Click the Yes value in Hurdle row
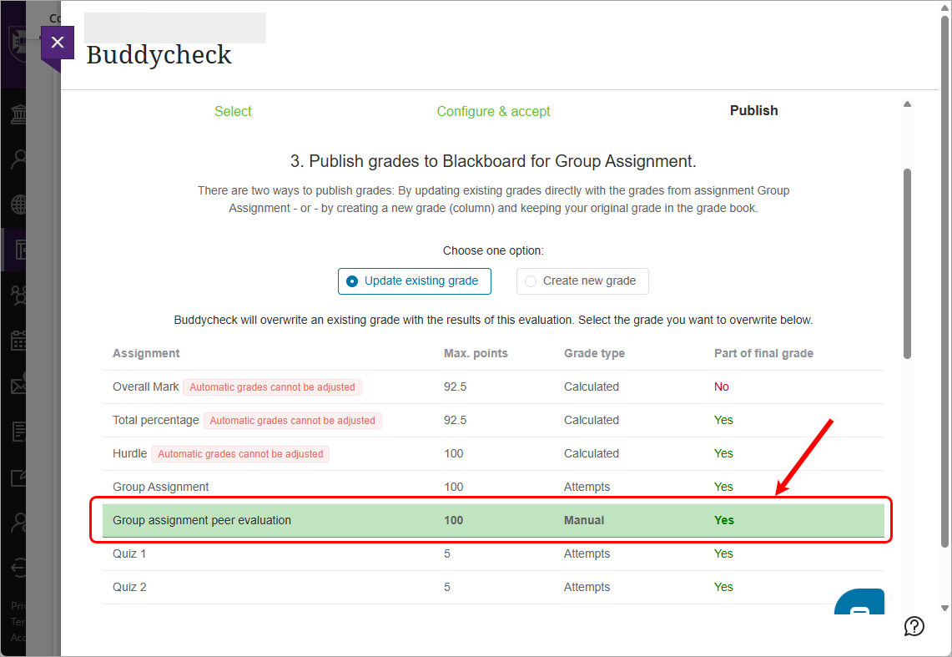The width and height of the screenshot is (952, 657). coord(723,453)
